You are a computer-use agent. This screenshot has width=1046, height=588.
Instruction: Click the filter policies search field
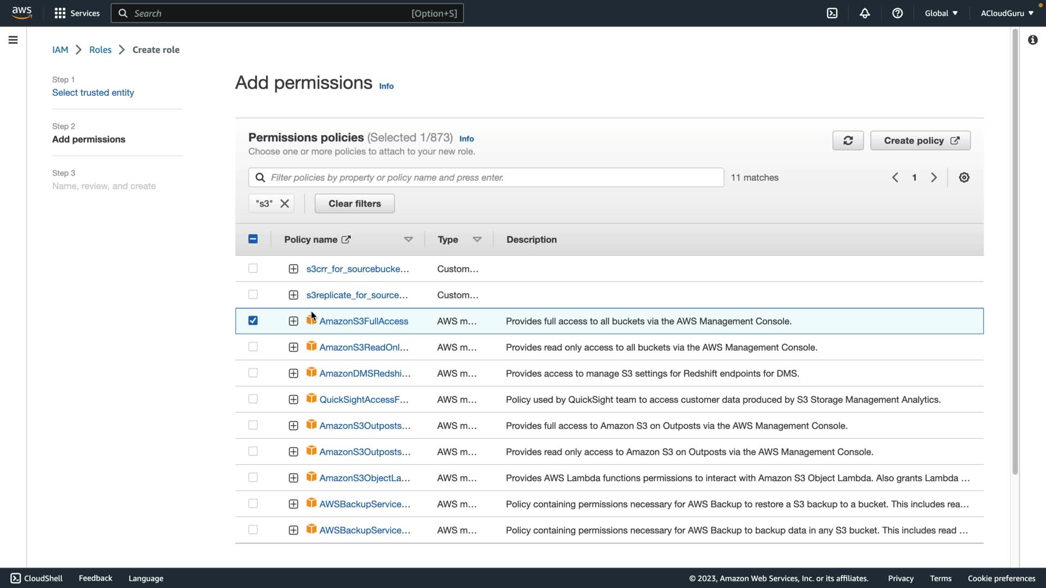pyautogui.click(x=486, y=177)
